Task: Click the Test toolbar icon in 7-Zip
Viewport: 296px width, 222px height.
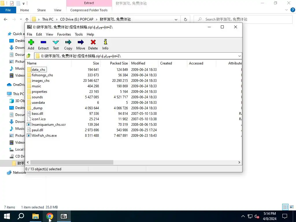Action: [x=56, y=42]
